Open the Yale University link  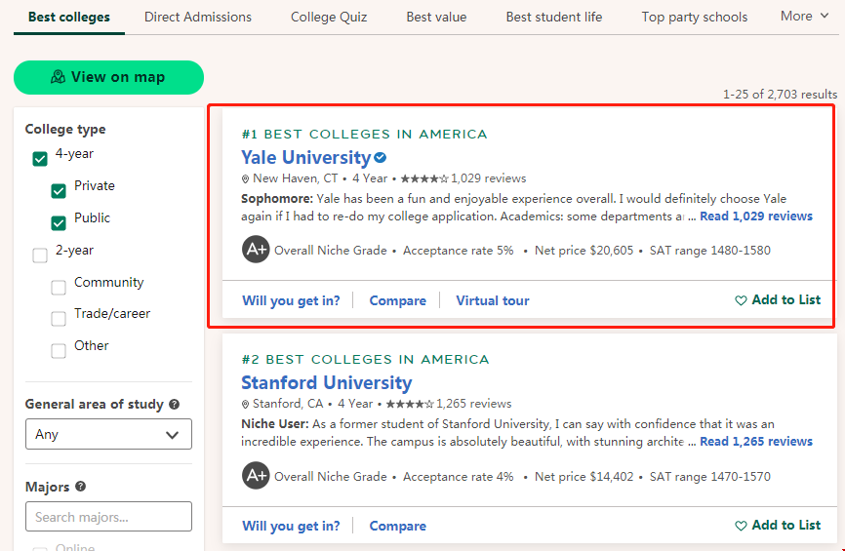305,157
